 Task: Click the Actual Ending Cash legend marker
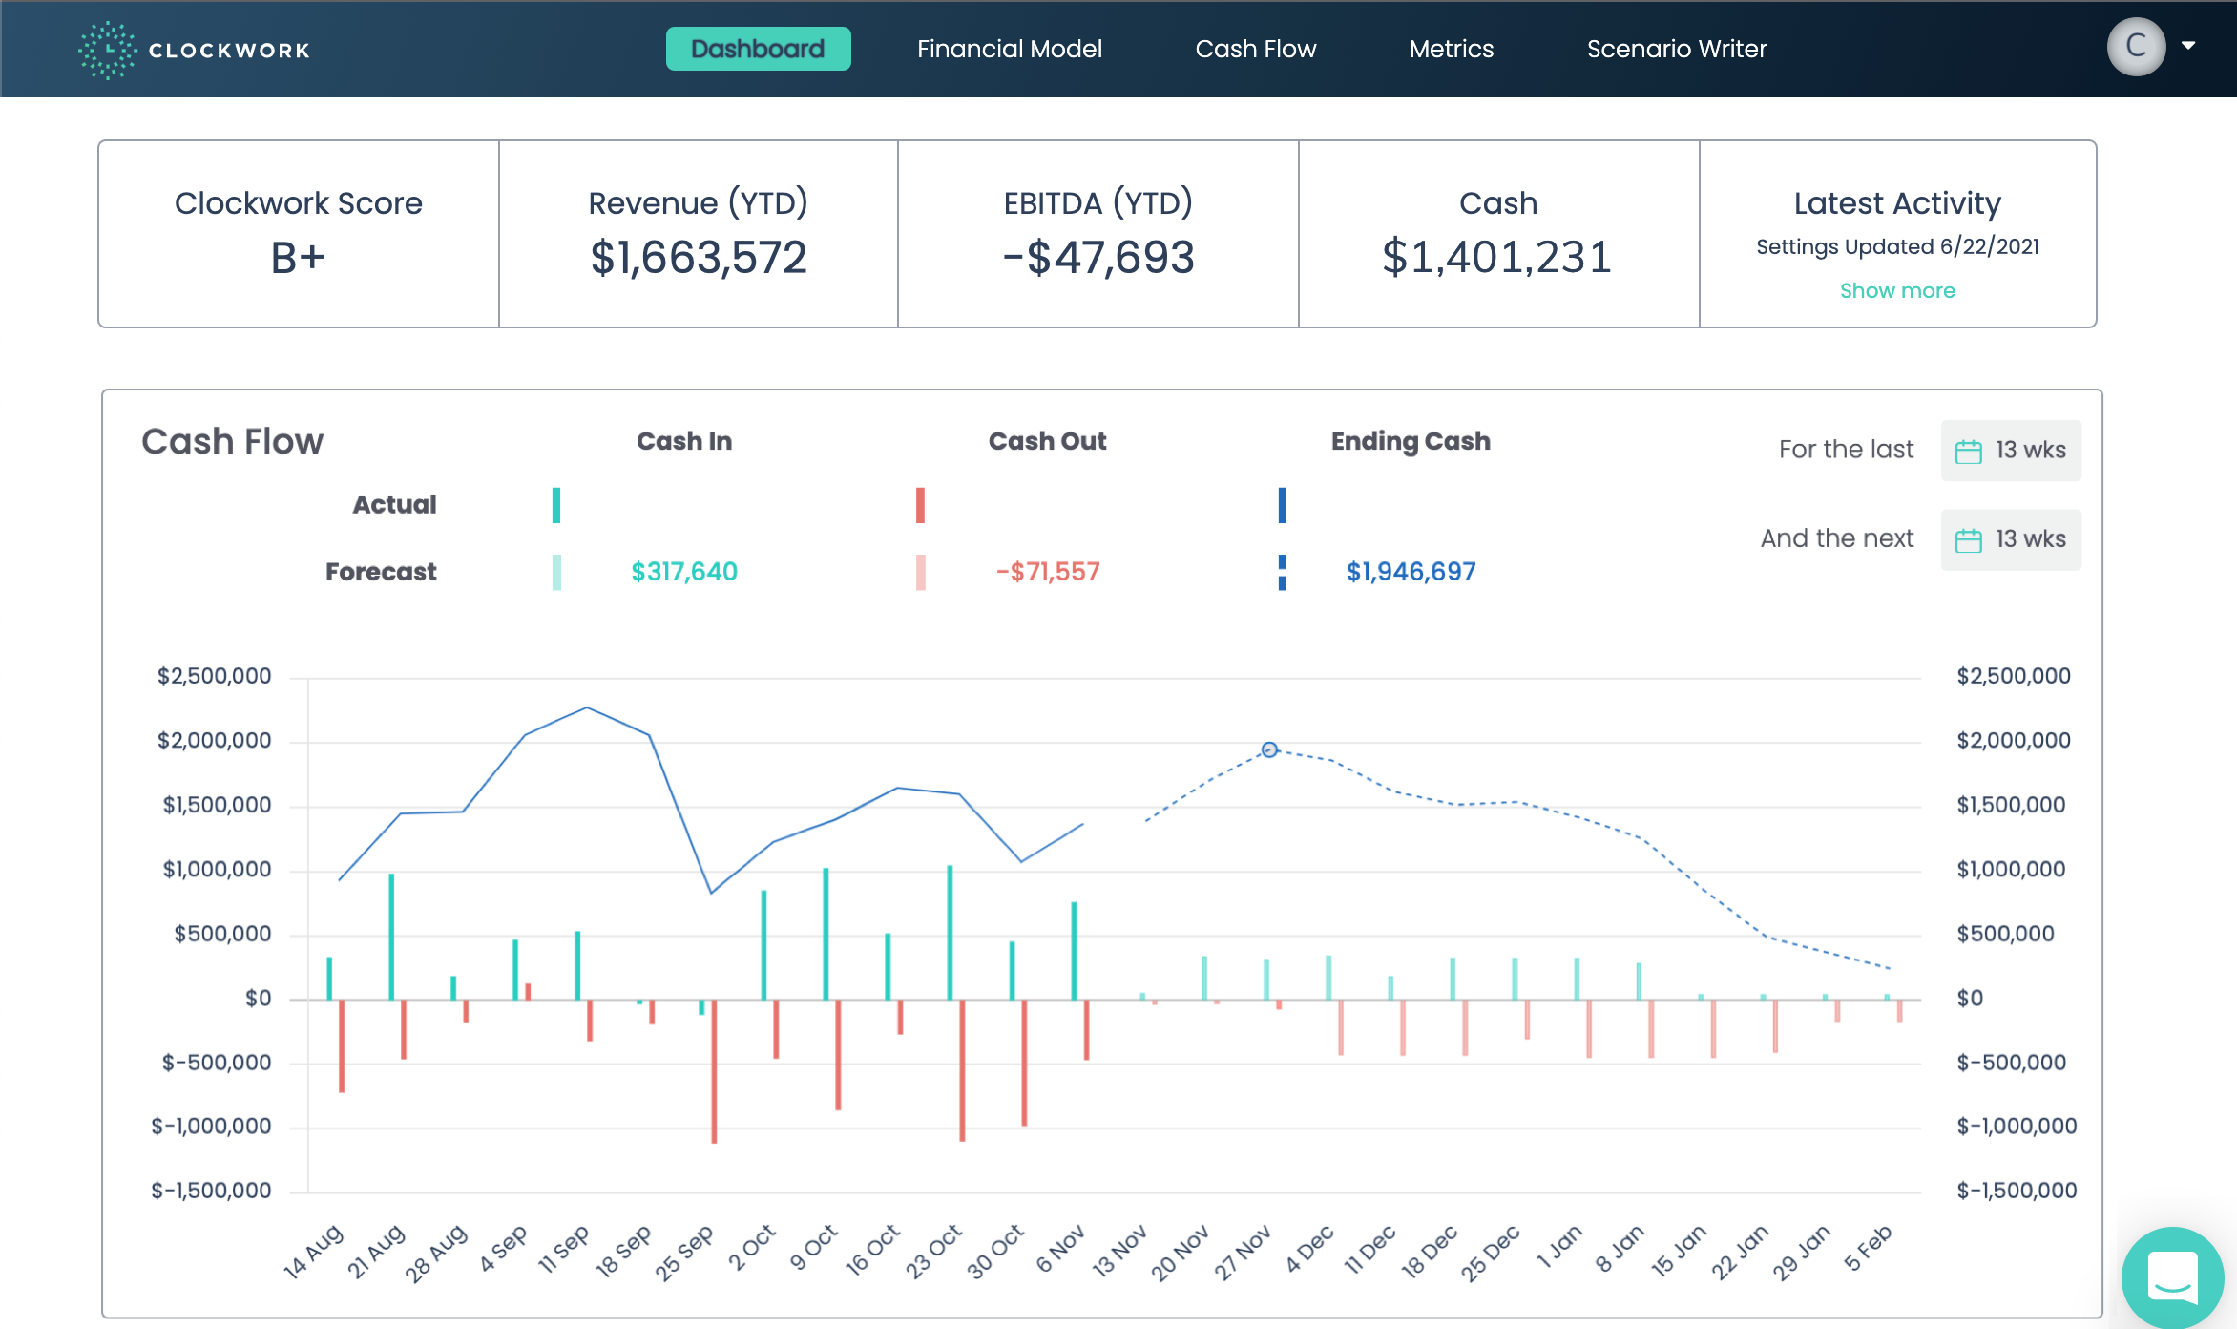click(1281, 504)
